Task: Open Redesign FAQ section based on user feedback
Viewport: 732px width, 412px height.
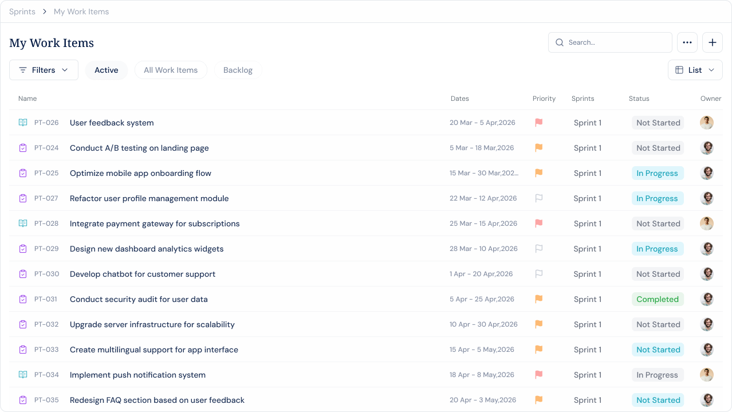Action: tap(157, 400)
